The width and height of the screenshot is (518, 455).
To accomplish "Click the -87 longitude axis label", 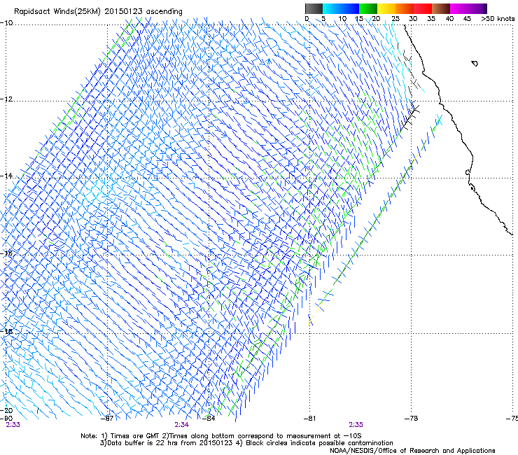I will coord(107,419).
